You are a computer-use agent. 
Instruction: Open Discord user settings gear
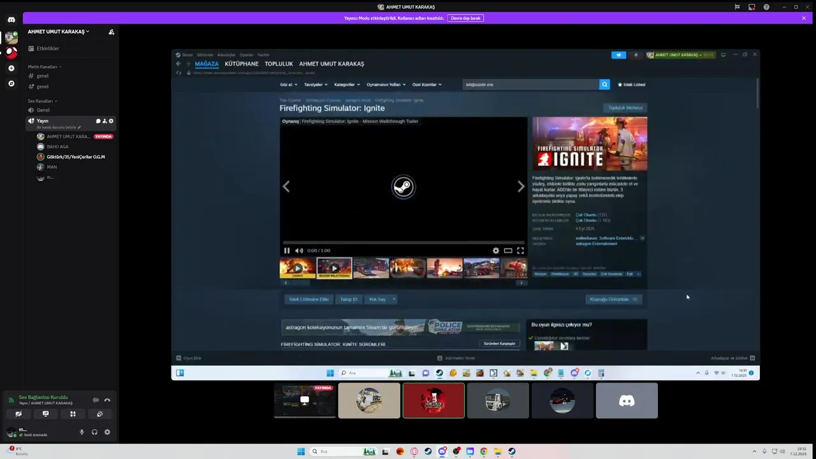point(107,432)
